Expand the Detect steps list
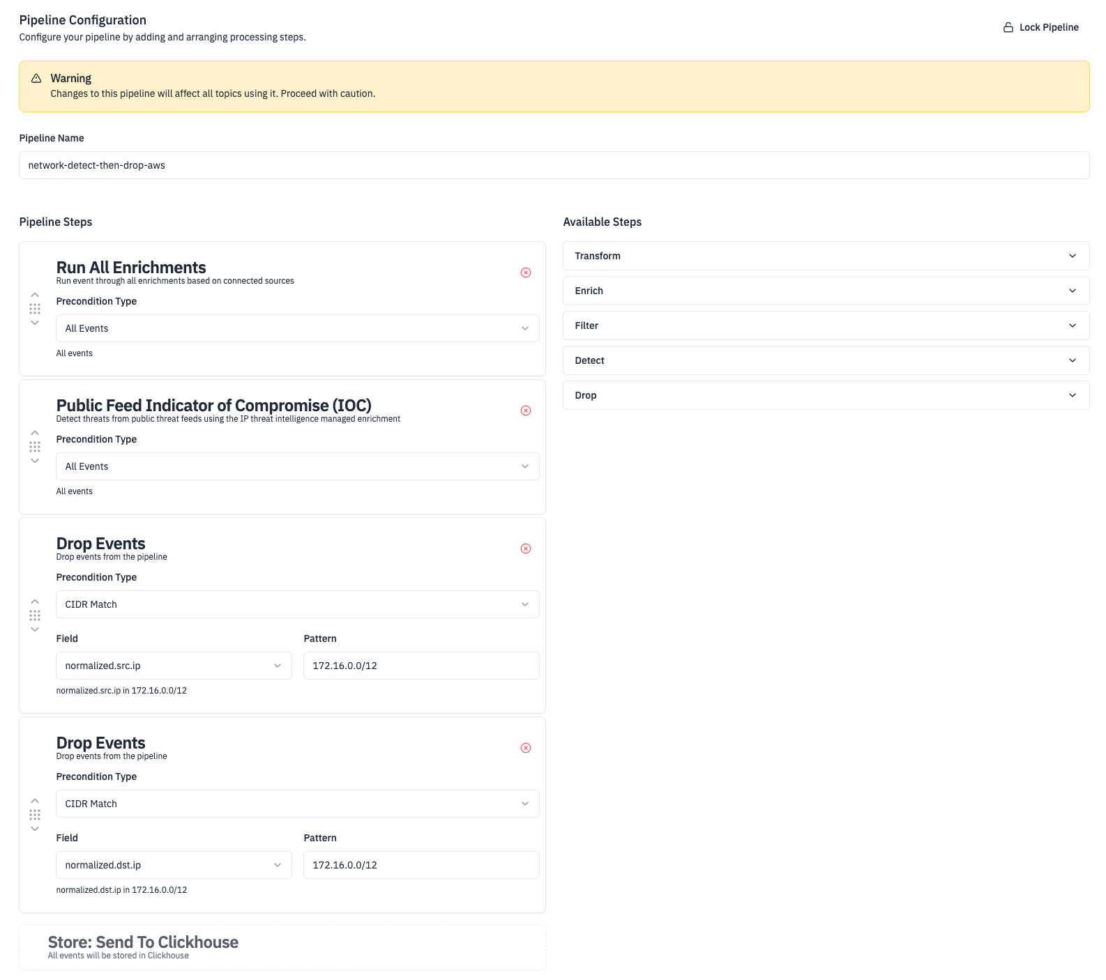Screen dimensions: 1106x980 [x=826, y=360]
